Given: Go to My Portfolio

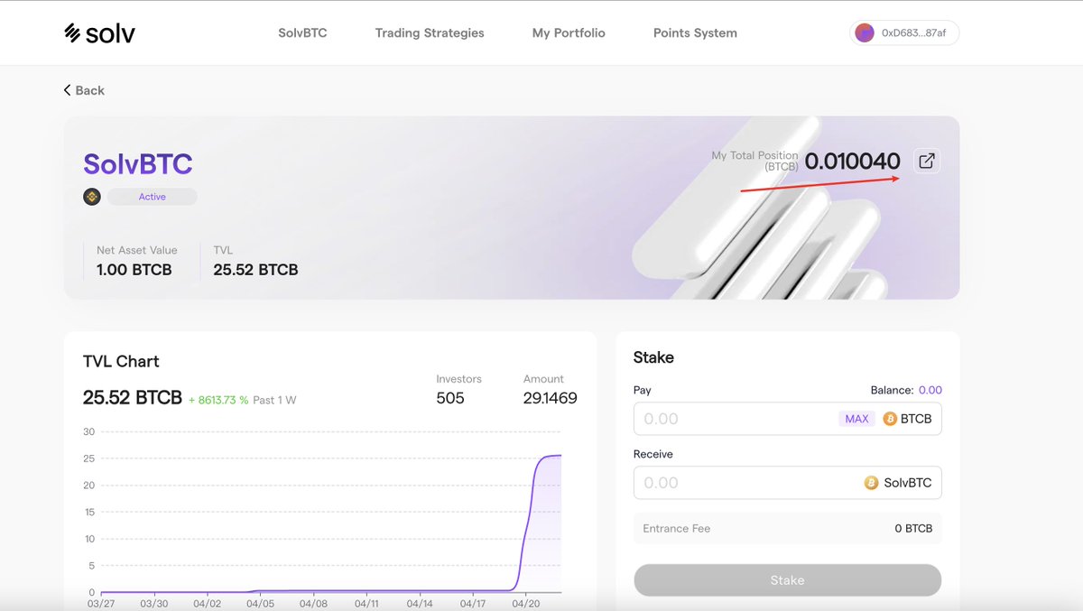Looking at the screenshot, I should [x=569, y=33].
